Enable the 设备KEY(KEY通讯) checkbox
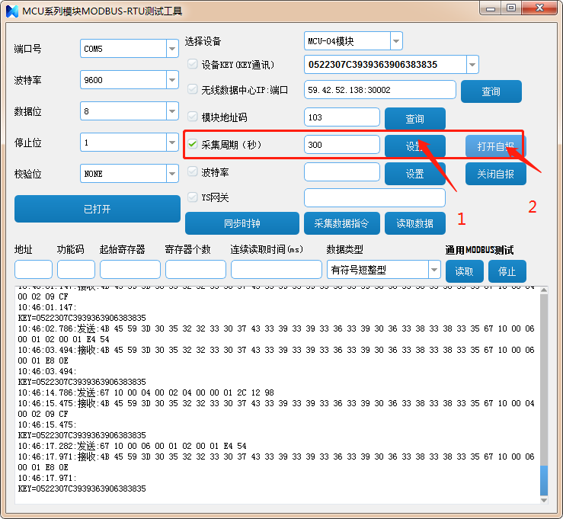Viewport: 563px width, 519px height. (193, 65)
